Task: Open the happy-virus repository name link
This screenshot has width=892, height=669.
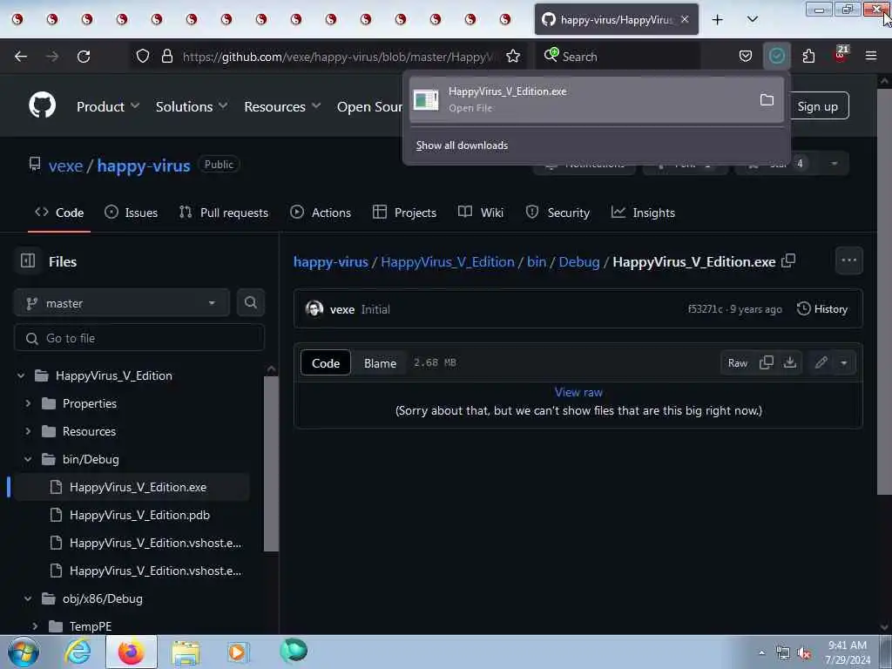Action: [144, 166]
